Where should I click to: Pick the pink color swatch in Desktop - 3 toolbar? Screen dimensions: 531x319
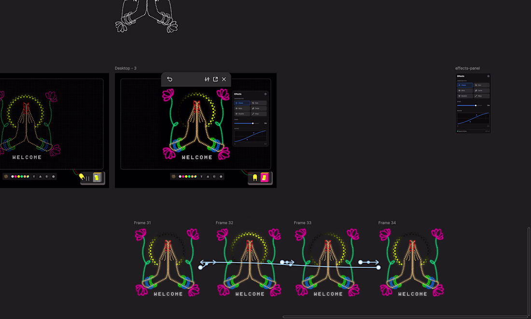(183, 177)
